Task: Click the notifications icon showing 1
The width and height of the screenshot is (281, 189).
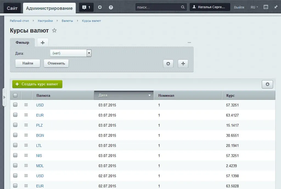Action: pos(86,7)
